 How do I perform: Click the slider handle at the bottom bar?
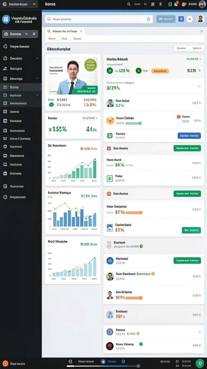click(138, 366)
